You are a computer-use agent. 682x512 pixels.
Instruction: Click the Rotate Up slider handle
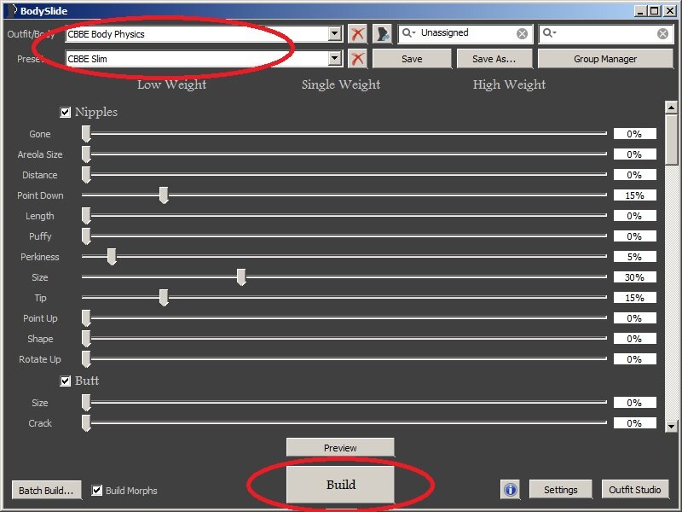[86, 359]
